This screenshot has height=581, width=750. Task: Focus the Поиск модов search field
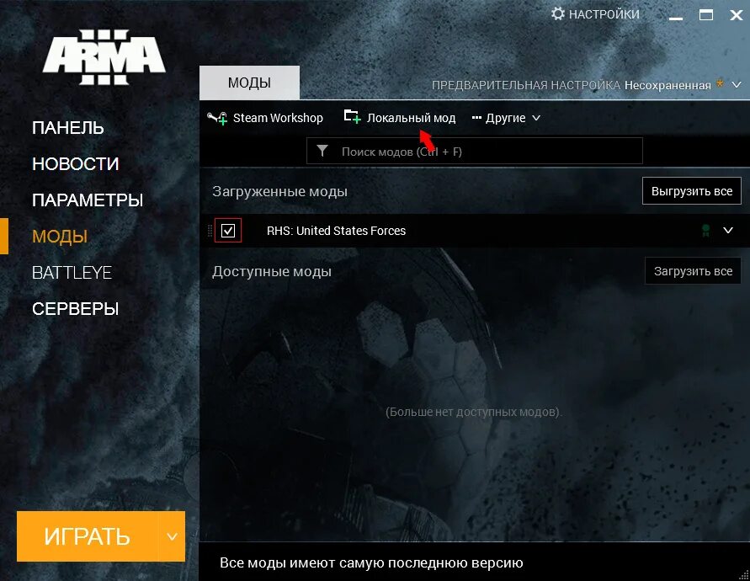point(475,152)
